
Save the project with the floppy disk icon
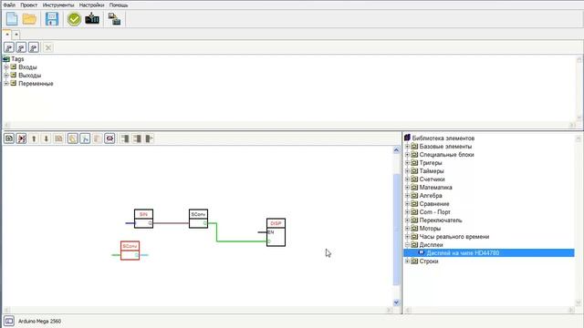(x=52, y=19)
